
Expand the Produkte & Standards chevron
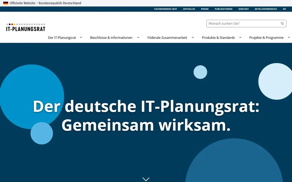pyautogui.click(x=240, y=38)
